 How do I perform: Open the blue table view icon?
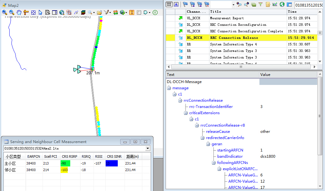[x=289, y=4]
